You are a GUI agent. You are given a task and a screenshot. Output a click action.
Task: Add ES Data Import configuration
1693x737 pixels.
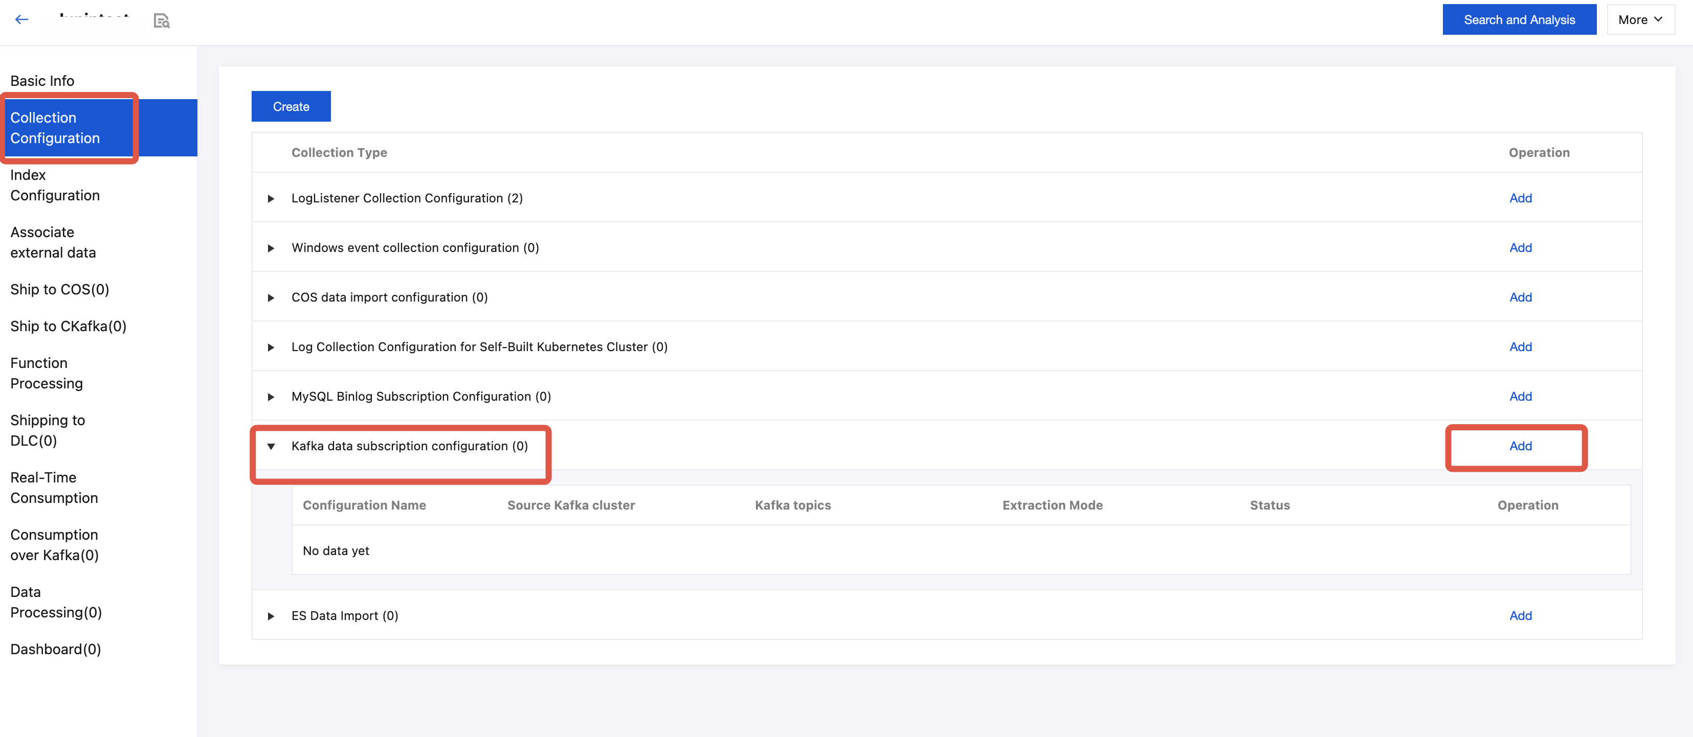pyautogui.click(x=1520, y=615)
